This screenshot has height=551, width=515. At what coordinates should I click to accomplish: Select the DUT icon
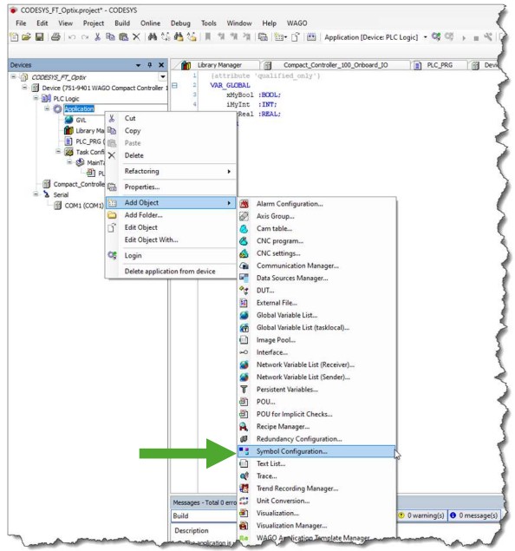click(244, 291)
